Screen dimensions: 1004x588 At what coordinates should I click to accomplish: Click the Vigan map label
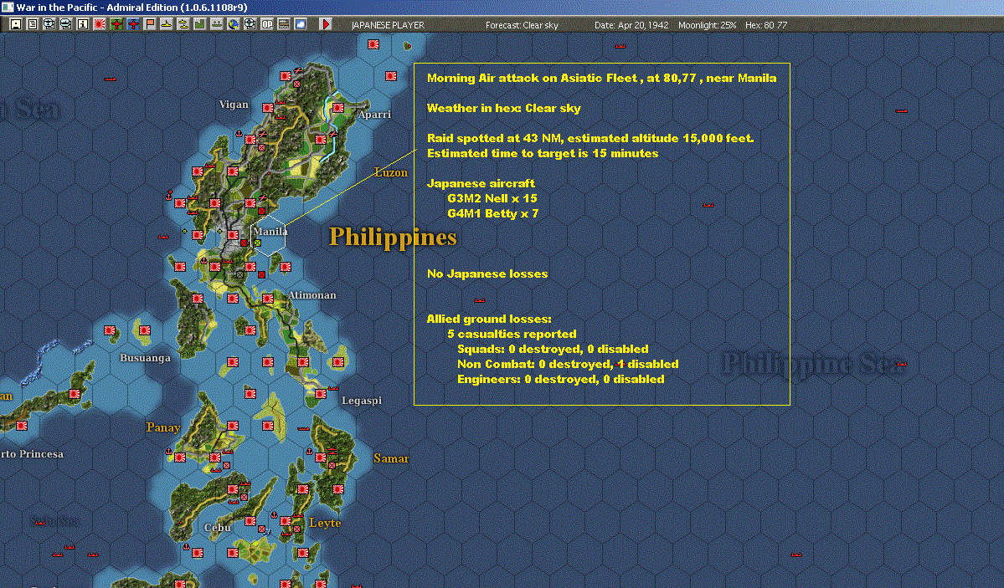[x=234, y=105]
